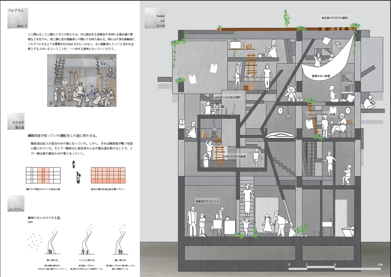Click the 水たまりが出来る場所 label
Viewport: 391px width, 277px height.
click(x=227, y=97)
